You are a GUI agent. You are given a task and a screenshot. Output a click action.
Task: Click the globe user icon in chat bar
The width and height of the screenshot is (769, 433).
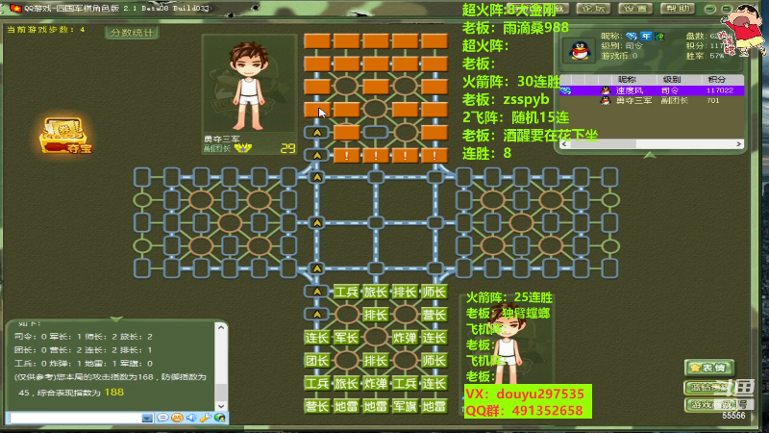tap(220, 418)
